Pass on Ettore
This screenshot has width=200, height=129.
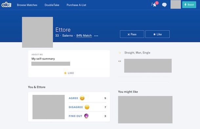click(132, 34)
